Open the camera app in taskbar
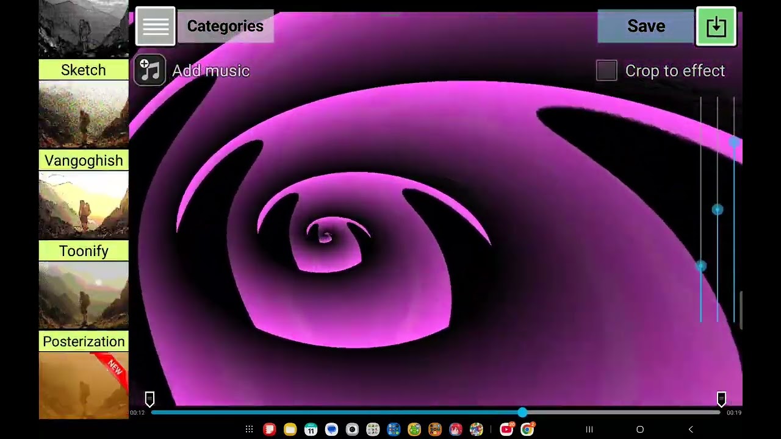Image resolution: width=781 pixels, height=439 pixels. click(x=352, y=430)
